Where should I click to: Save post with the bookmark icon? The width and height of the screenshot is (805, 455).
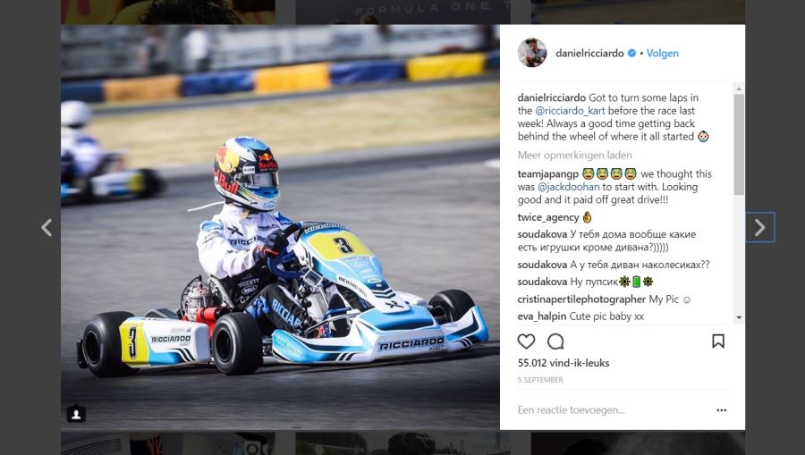coord(718,341)
